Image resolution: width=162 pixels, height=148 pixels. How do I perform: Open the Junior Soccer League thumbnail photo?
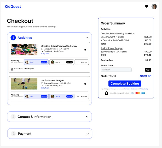click(x=24, y=84)
